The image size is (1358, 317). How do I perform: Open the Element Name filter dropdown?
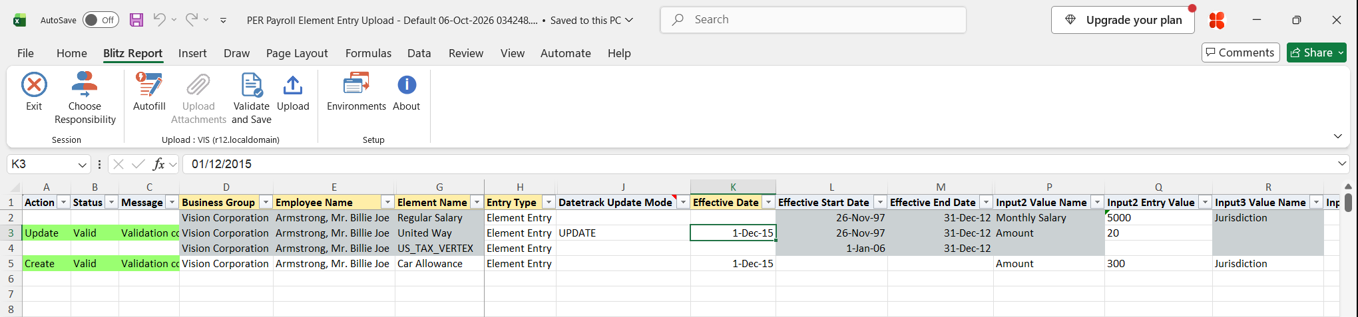(477, 202)
